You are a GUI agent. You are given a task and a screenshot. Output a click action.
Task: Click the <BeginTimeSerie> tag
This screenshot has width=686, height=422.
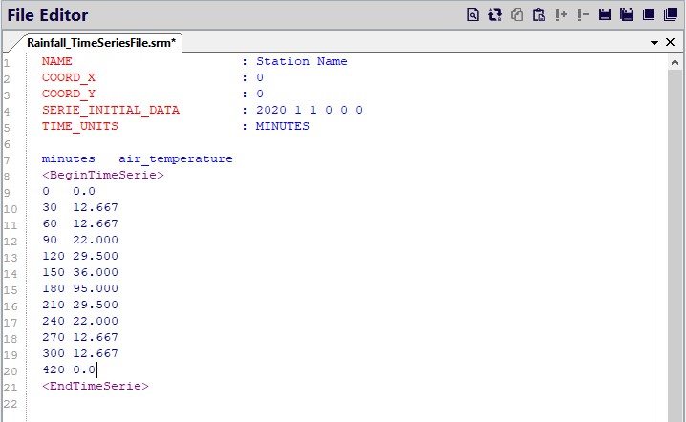coord(103,175)
